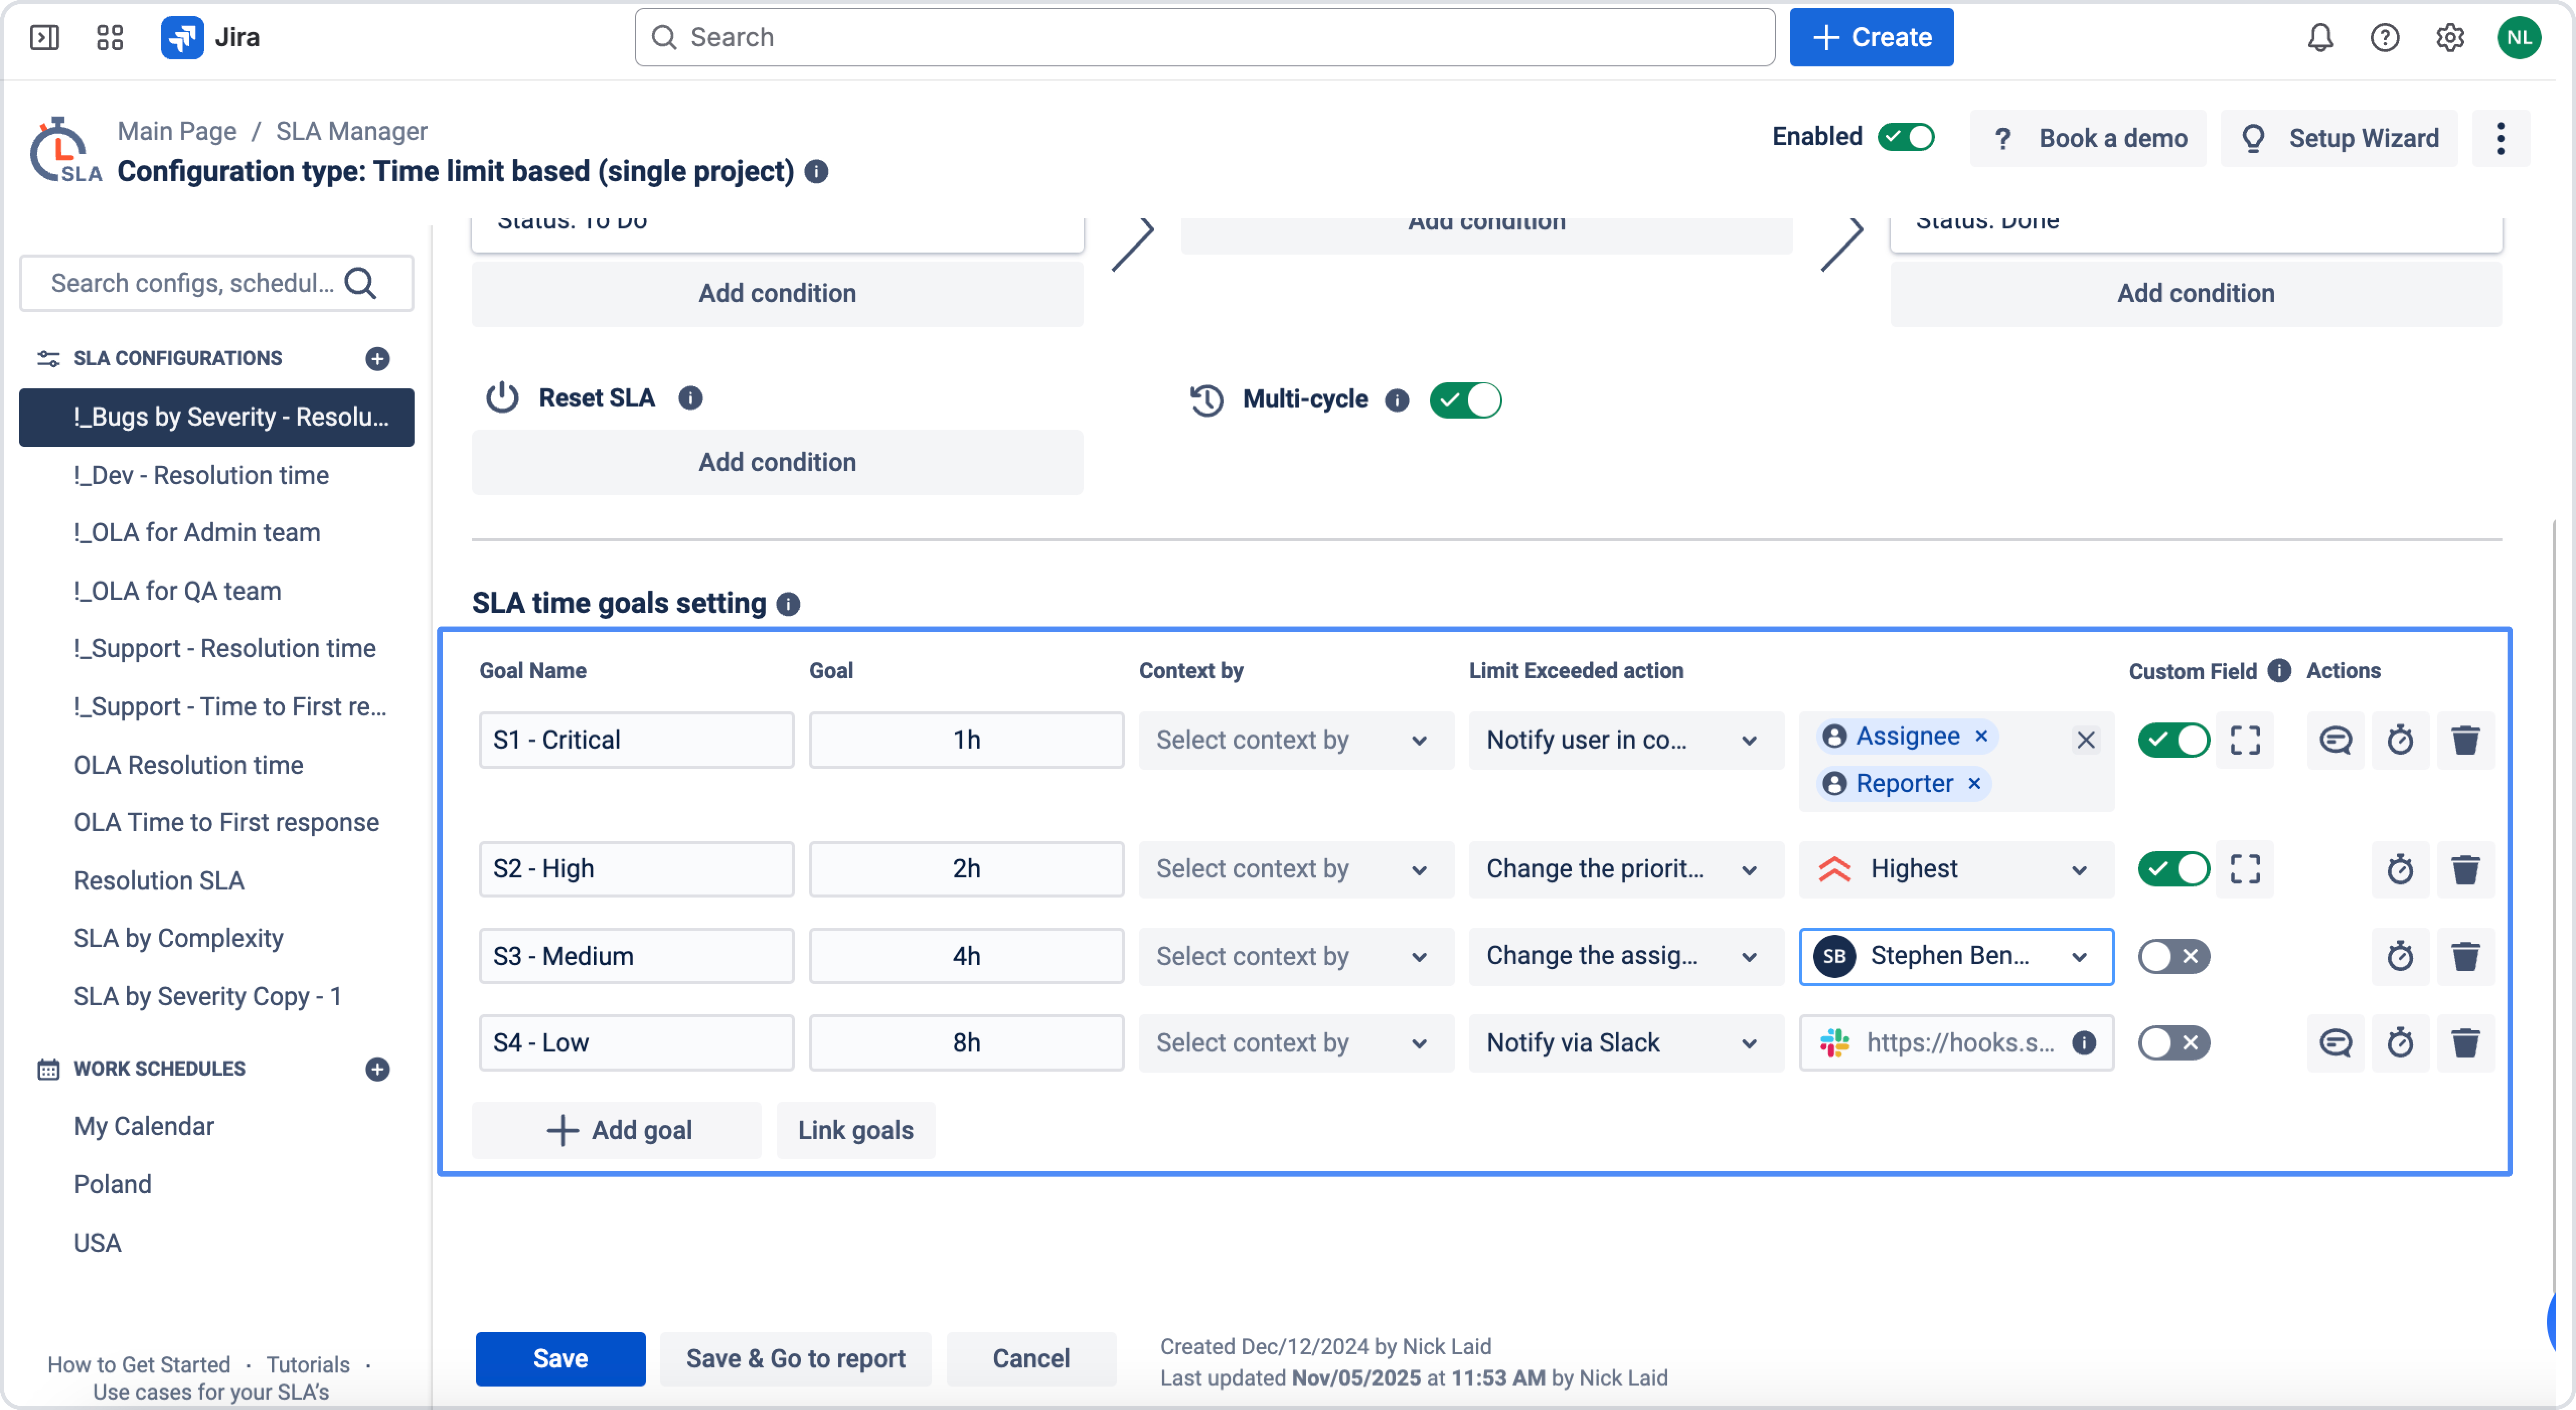Screen dimensions: 2576x1410
Task: Add a new SLA configuration
Action: (x=377, y=358)
